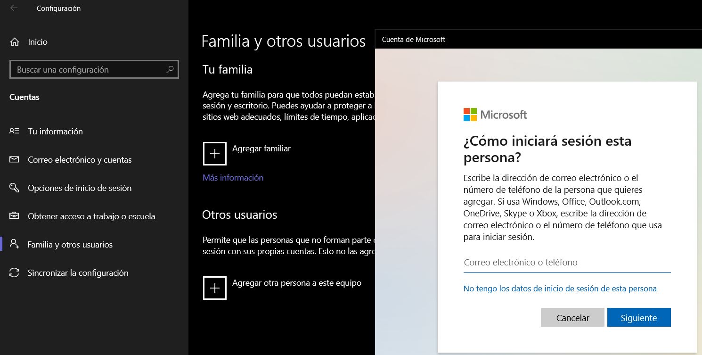
Task: Click No tengo los datos de inicio link
Action: pos(560,289)
